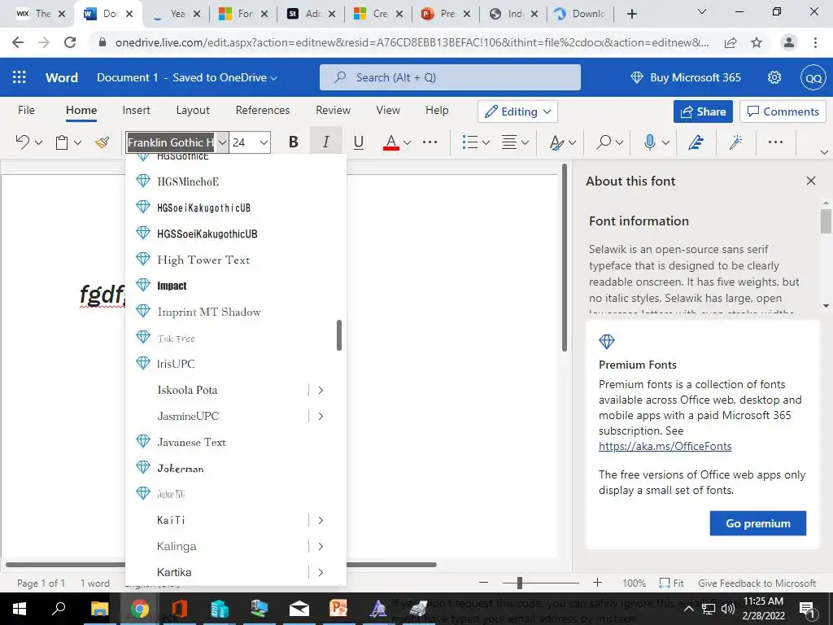The width and height of the screenshot is (833, 625).
Task: Close the About this font pane
Action: point(811,181)
